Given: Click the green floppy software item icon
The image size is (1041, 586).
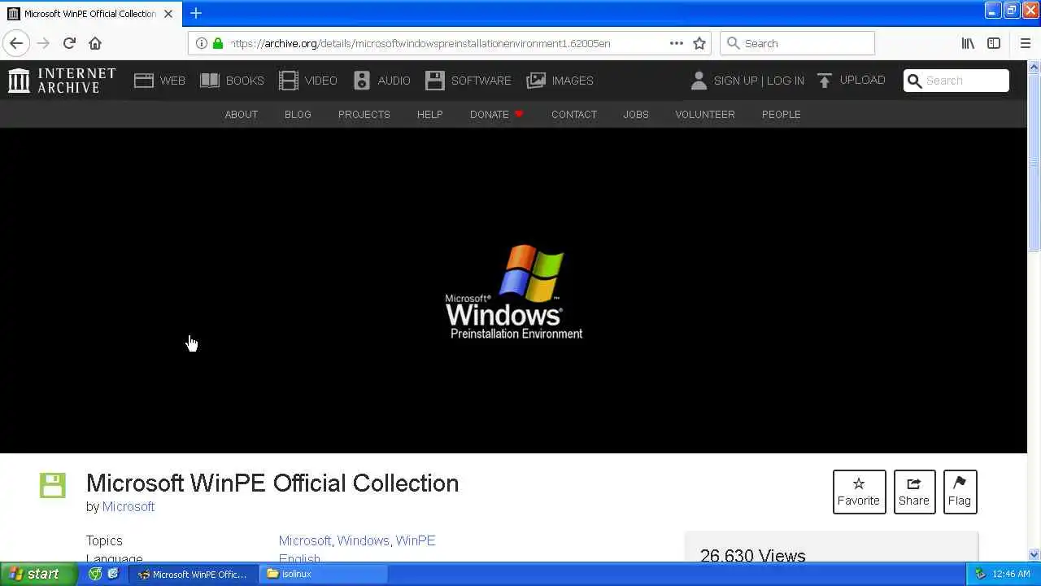Looking at the screenshot, I should tap(53, 485).
